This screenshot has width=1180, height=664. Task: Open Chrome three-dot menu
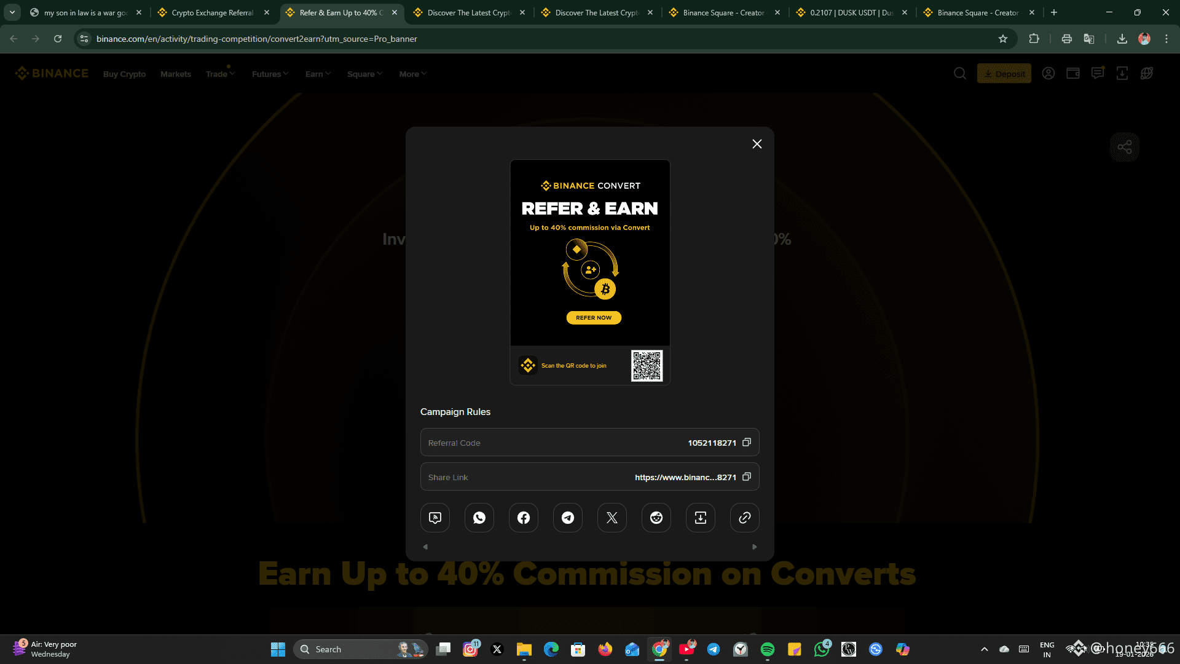1166,39
